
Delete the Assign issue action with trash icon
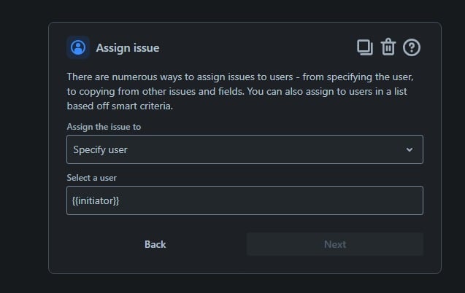tap(388, 47)
